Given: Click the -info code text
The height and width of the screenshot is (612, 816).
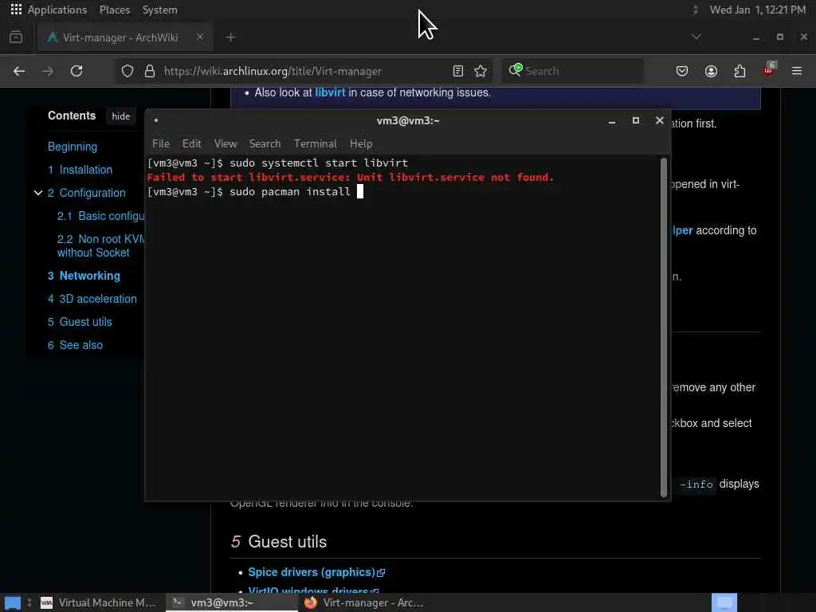Looking at the screenshot, I should tap(696, 484).
